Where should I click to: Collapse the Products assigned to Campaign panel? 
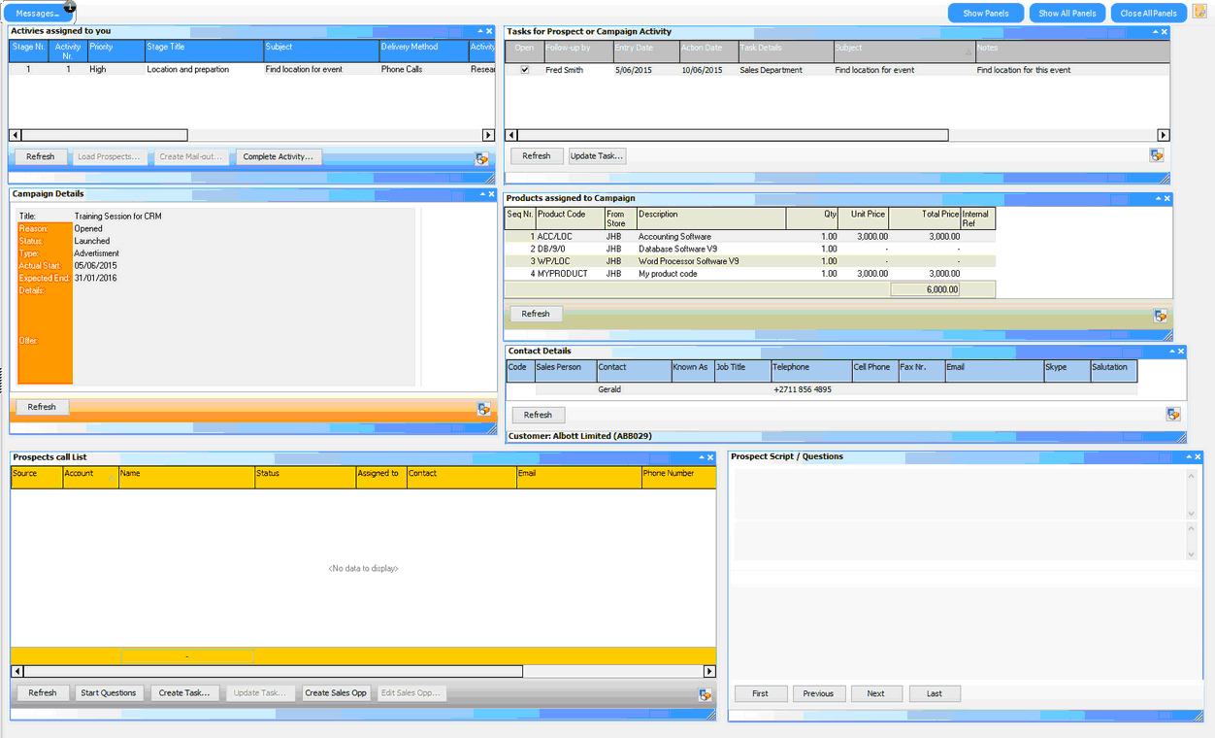coord(1155,198)
